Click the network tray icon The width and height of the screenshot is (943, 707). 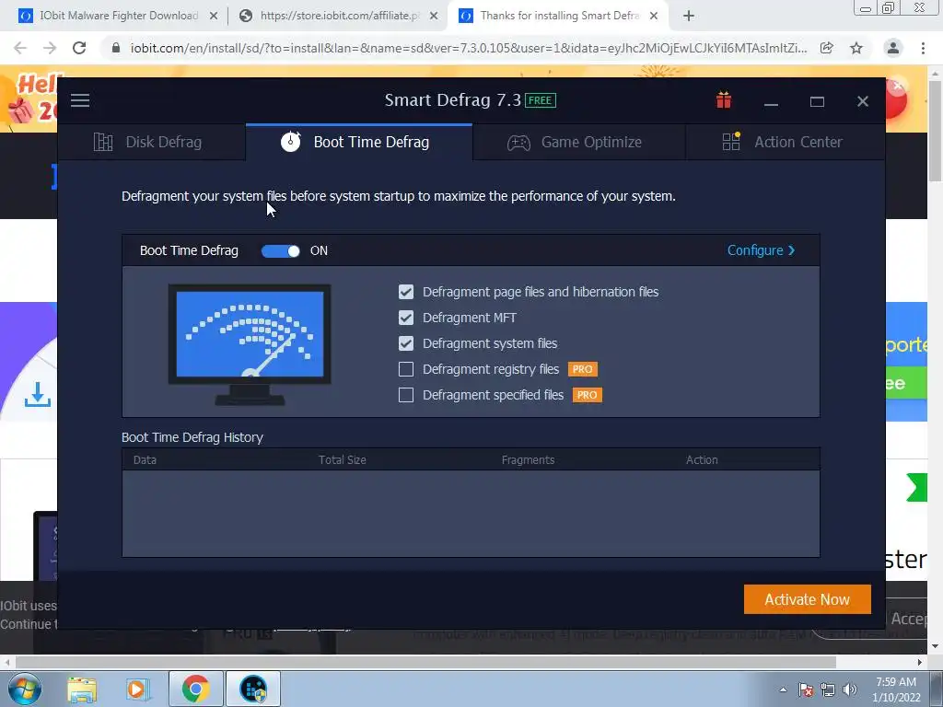828,690
